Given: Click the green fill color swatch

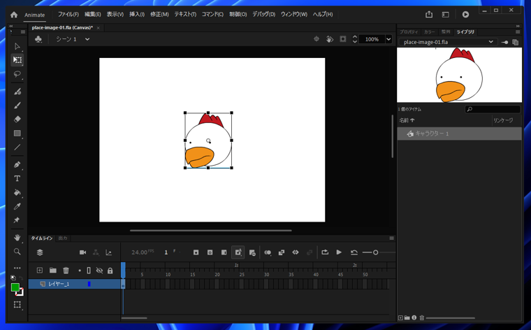Looking at the screenshot, I should tap(15, 287).
